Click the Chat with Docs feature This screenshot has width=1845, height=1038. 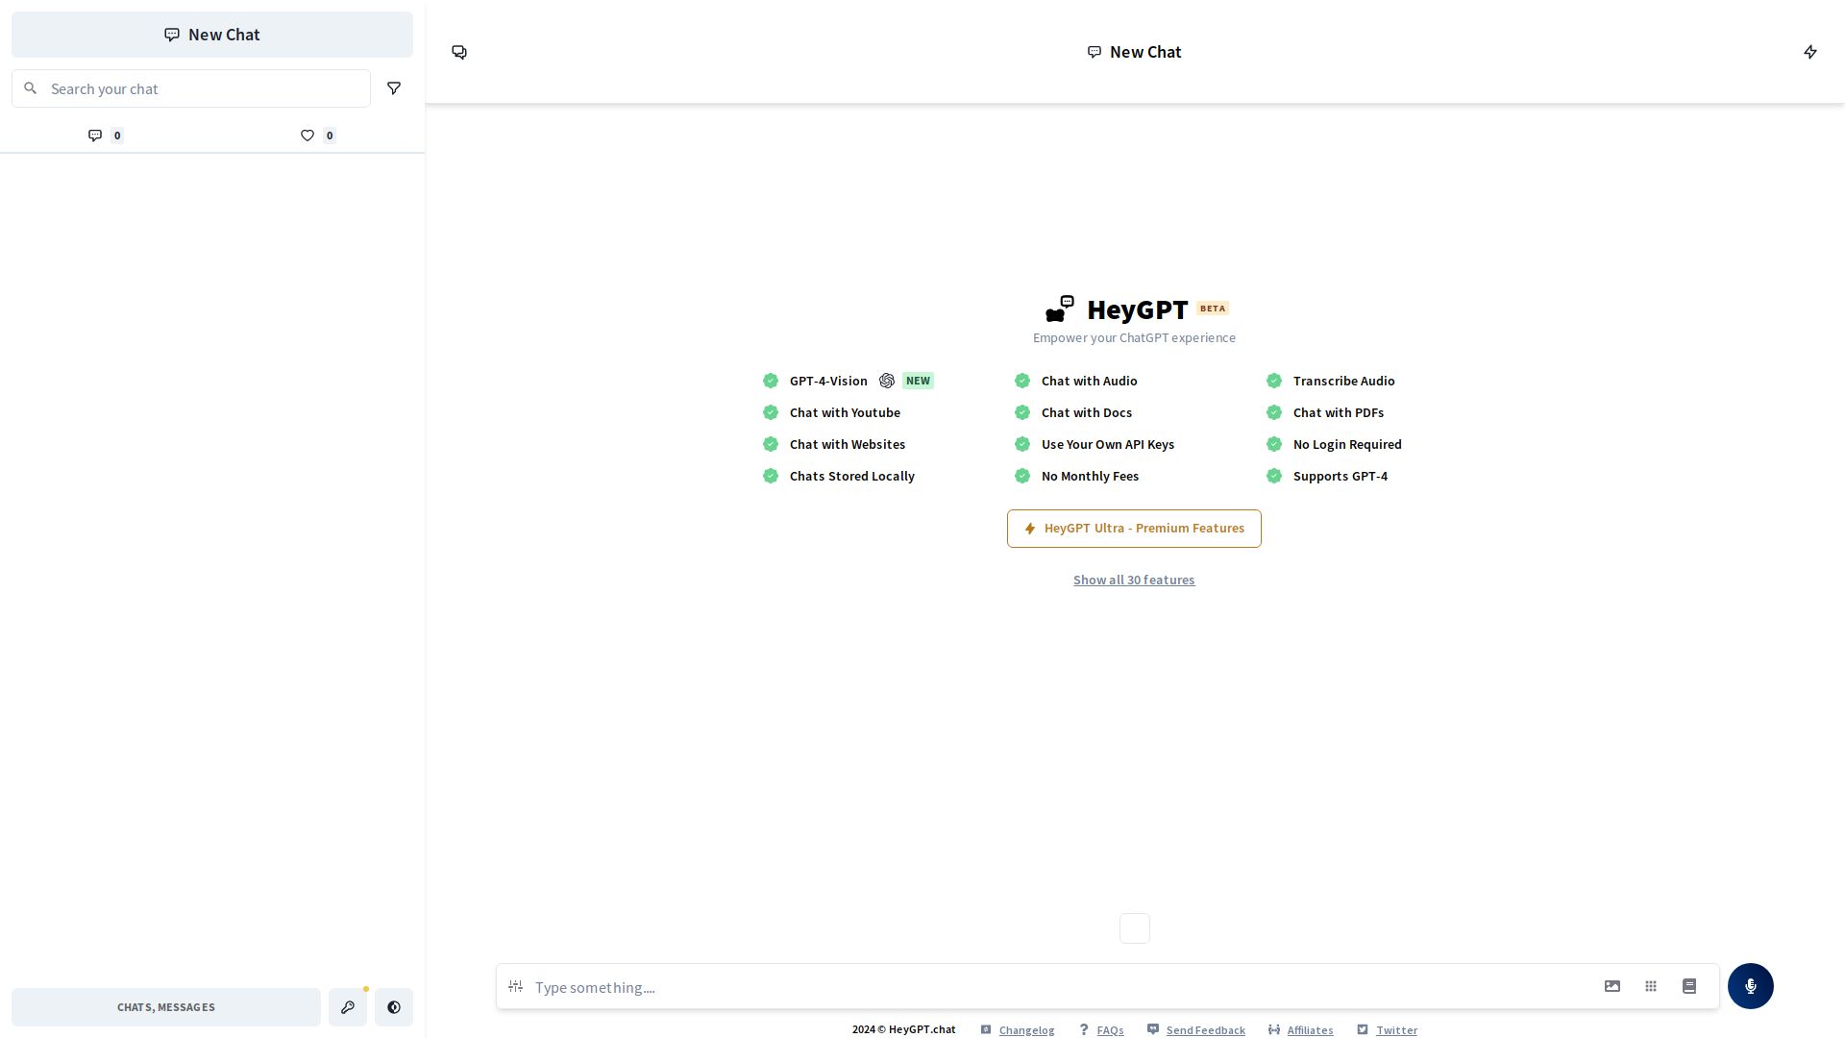[1087, 412]
